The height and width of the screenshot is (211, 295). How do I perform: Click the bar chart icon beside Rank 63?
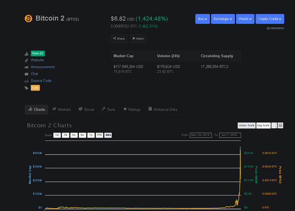pos(26,53)
